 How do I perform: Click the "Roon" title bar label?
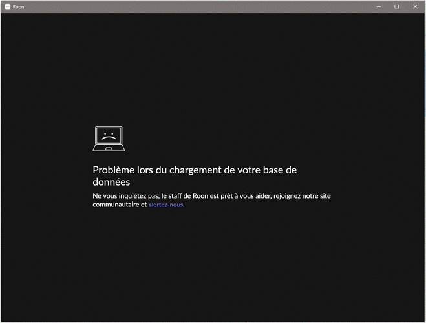coord(18,7)
